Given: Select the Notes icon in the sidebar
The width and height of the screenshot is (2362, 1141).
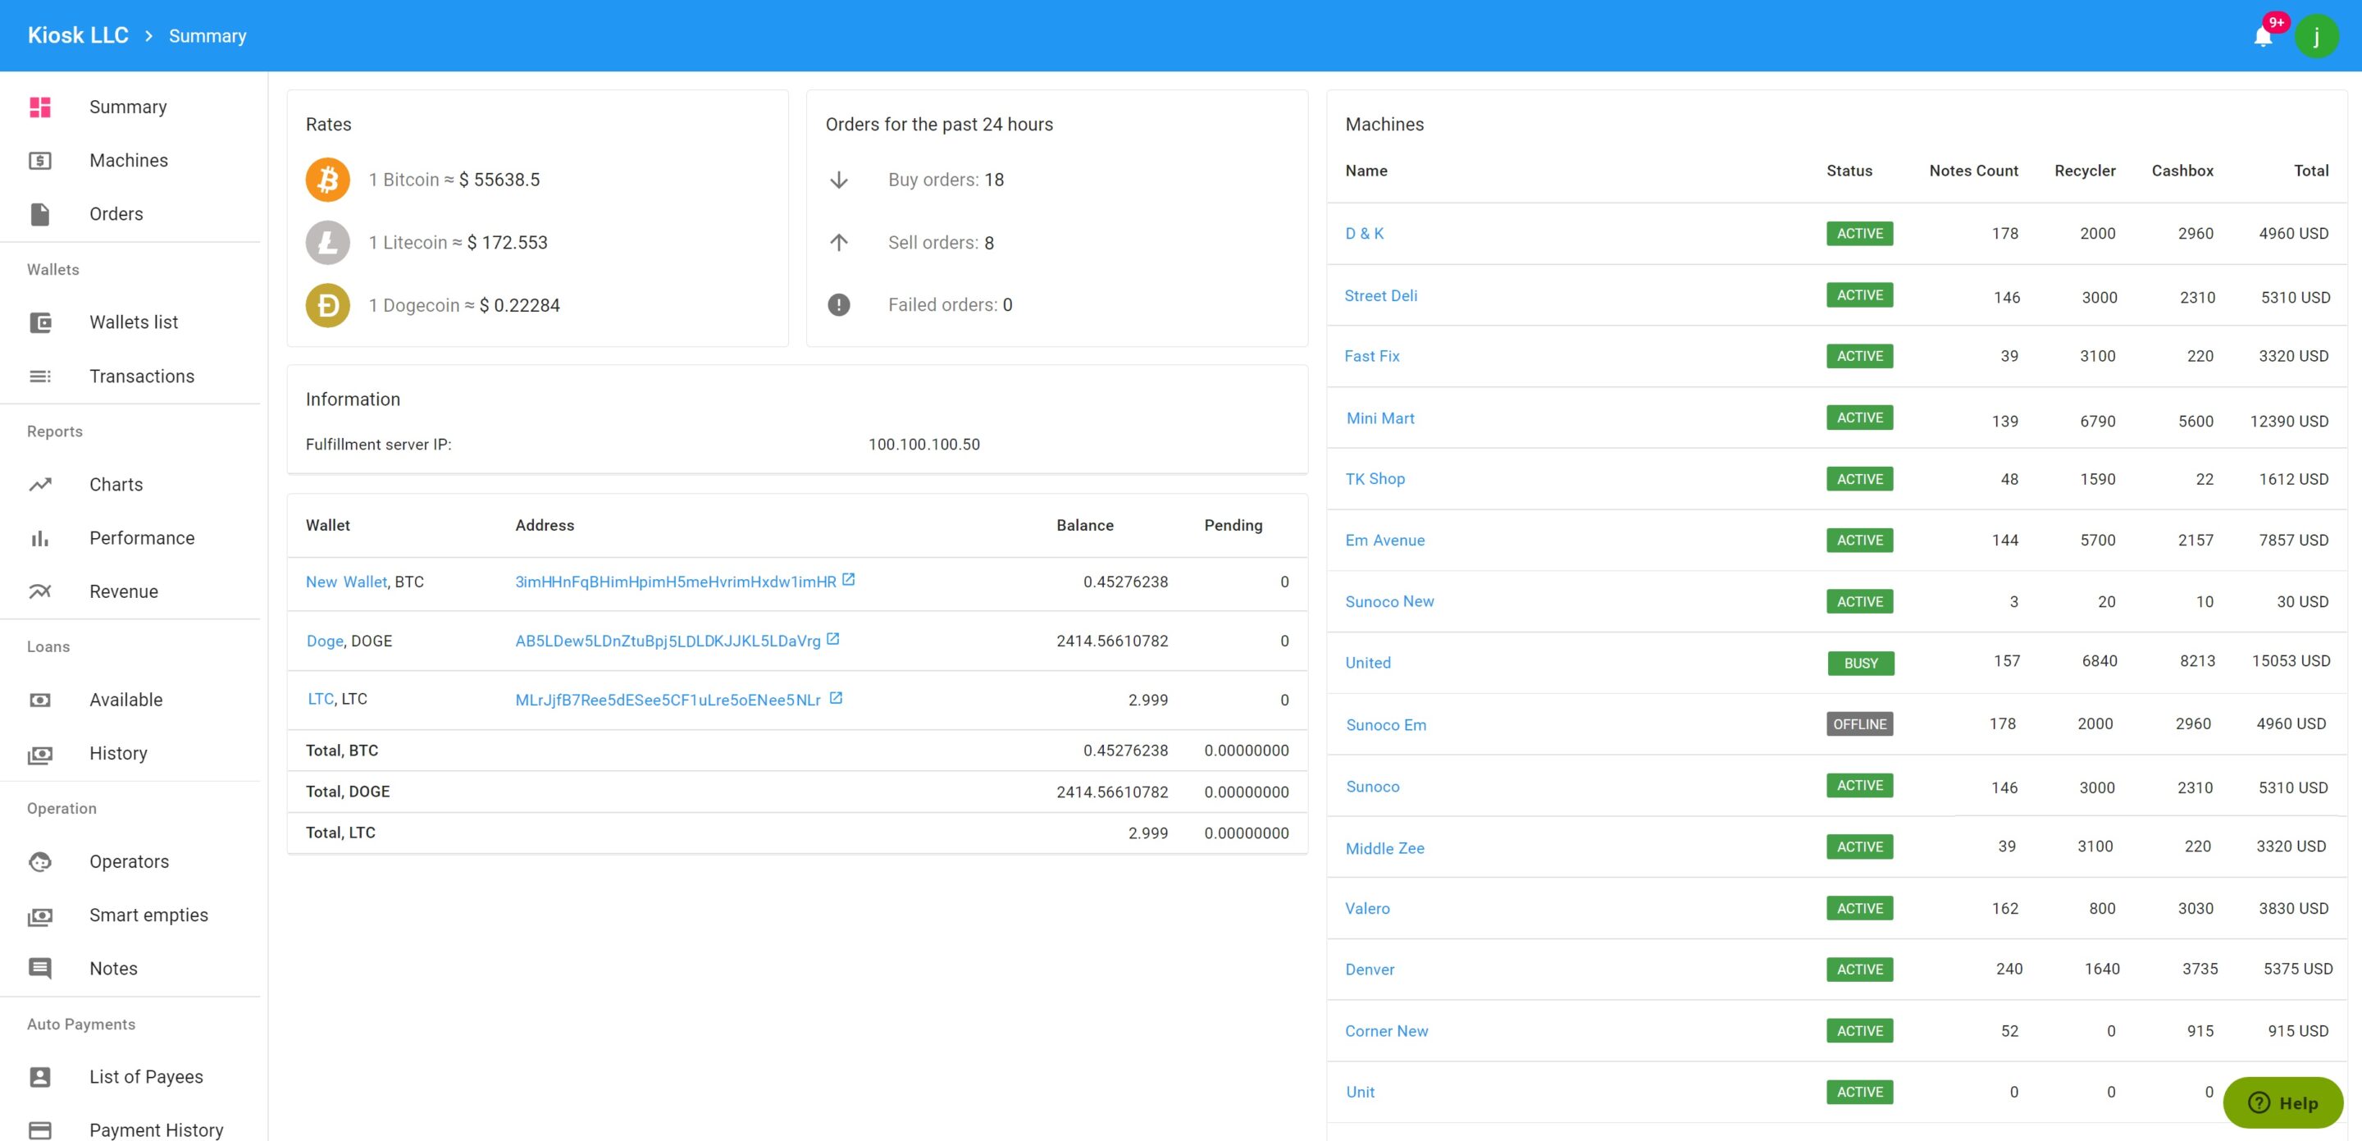Looking at the screenshot, I should 40,969.
